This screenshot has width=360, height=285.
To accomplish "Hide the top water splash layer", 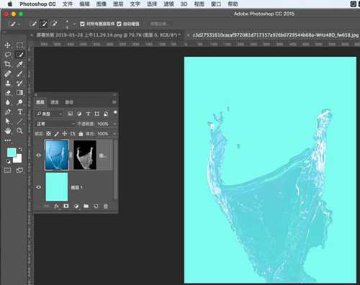I will coord(38,155).
